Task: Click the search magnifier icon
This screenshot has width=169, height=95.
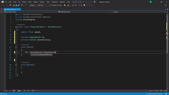Action: (x=95, y=2)
